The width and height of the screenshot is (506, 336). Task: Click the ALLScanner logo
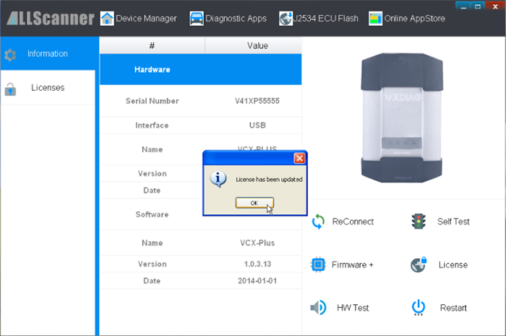pos(51,18)
